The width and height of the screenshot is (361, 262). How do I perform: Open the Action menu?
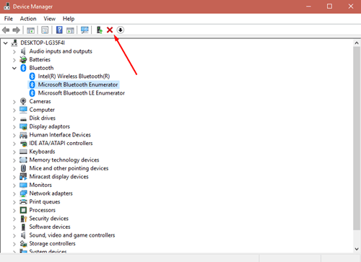pos(28,19)
